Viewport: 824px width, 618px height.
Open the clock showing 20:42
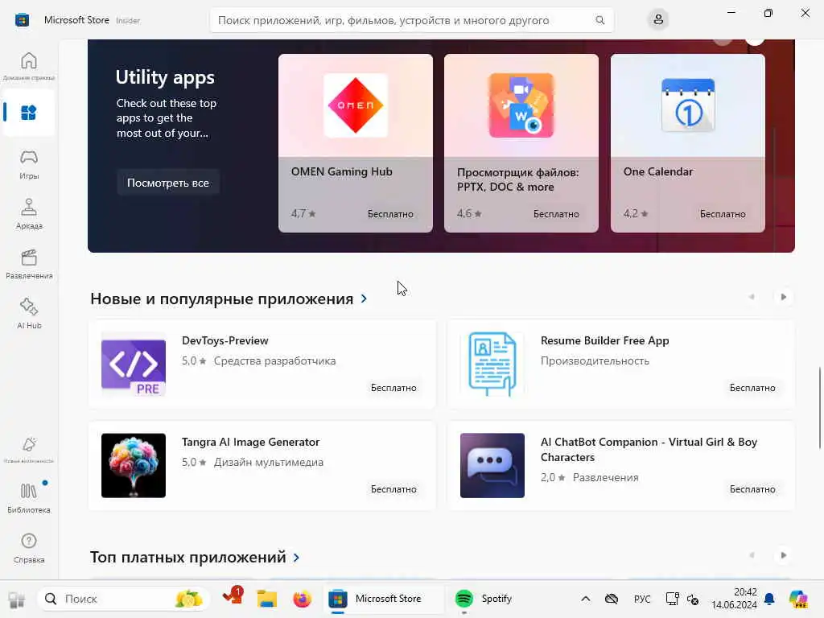click(x=734, y=599)
